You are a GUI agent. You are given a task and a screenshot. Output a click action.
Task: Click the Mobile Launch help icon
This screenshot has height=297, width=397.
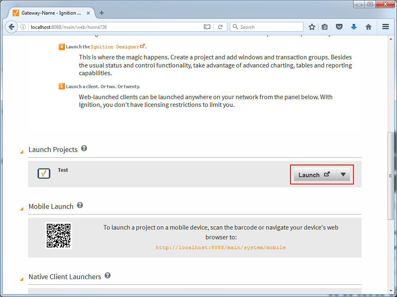pyautogui.click(x=80, y=205)
